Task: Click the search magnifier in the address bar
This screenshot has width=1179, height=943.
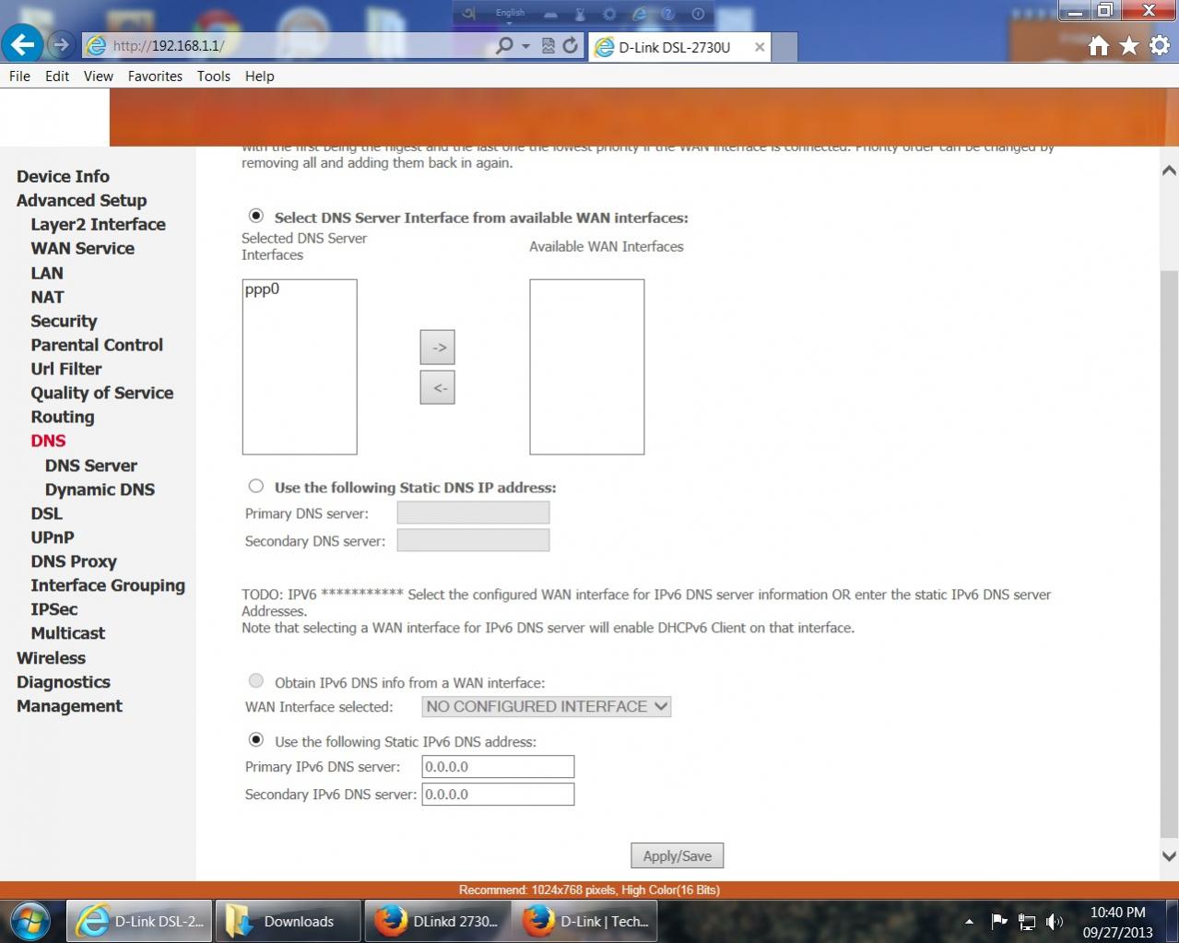Action: (504, 45)
